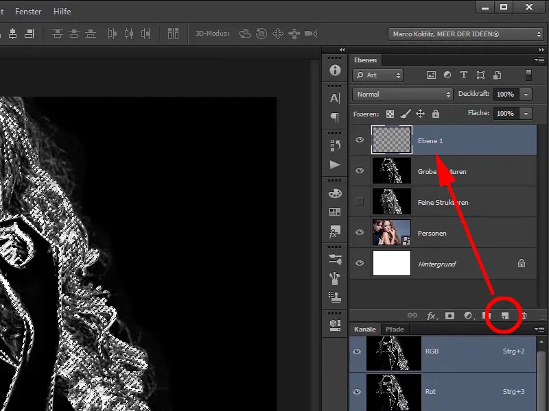Screen dimensions: 549x411
Task: Hide the Grobe Strukturen layer
Action: [x=360, y=171]
